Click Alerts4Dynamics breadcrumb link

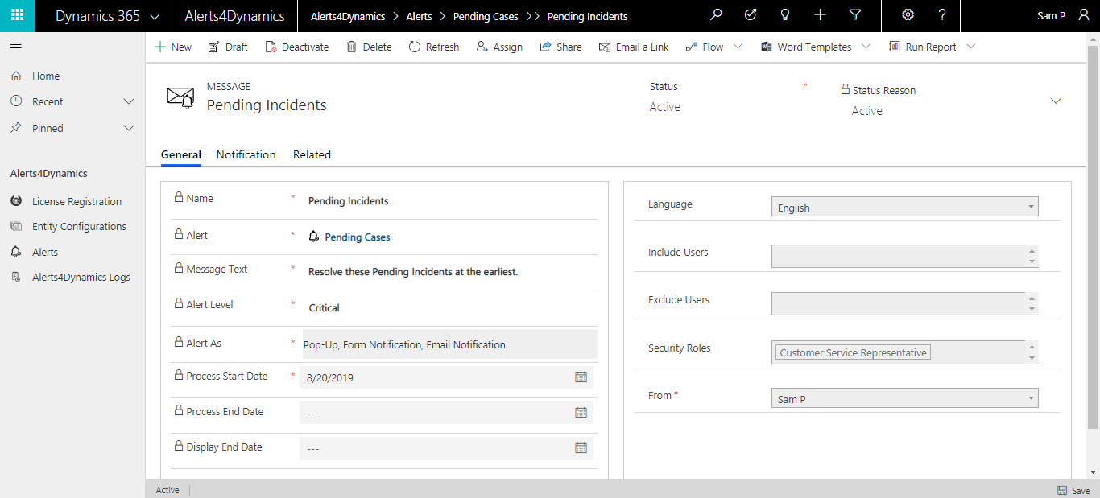coord(348,16)
